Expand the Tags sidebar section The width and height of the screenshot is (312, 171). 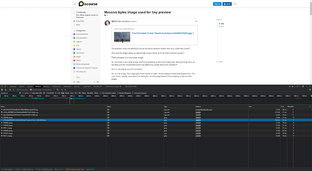click(x=74, y=77)
